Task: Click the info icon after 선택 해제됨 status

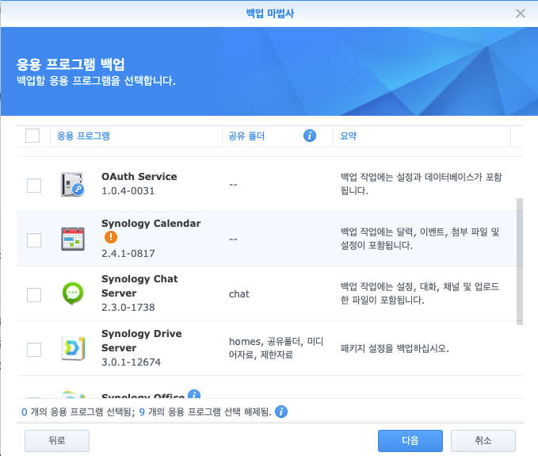Action: click(281, 412)
